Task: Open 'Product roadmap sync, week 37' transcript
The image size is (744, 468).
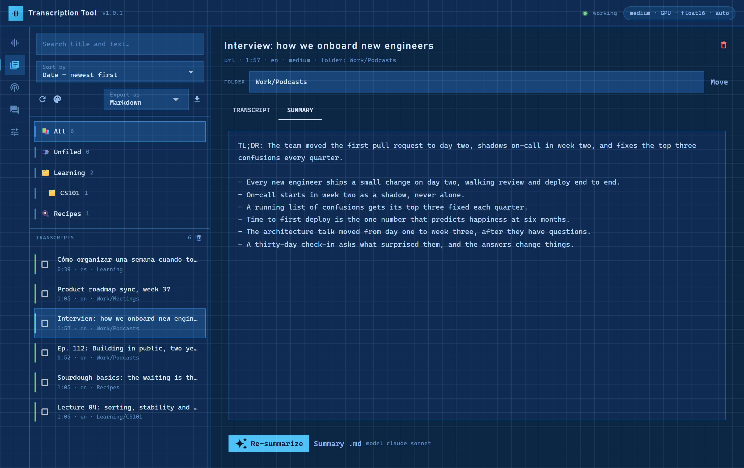Action: [120, 294]
